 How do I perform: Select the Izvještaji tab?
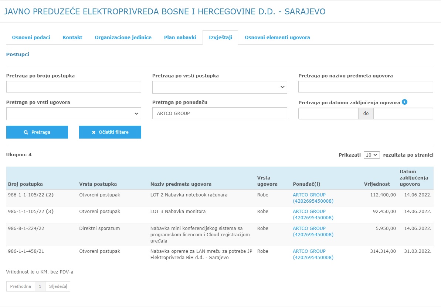[220, 37]
